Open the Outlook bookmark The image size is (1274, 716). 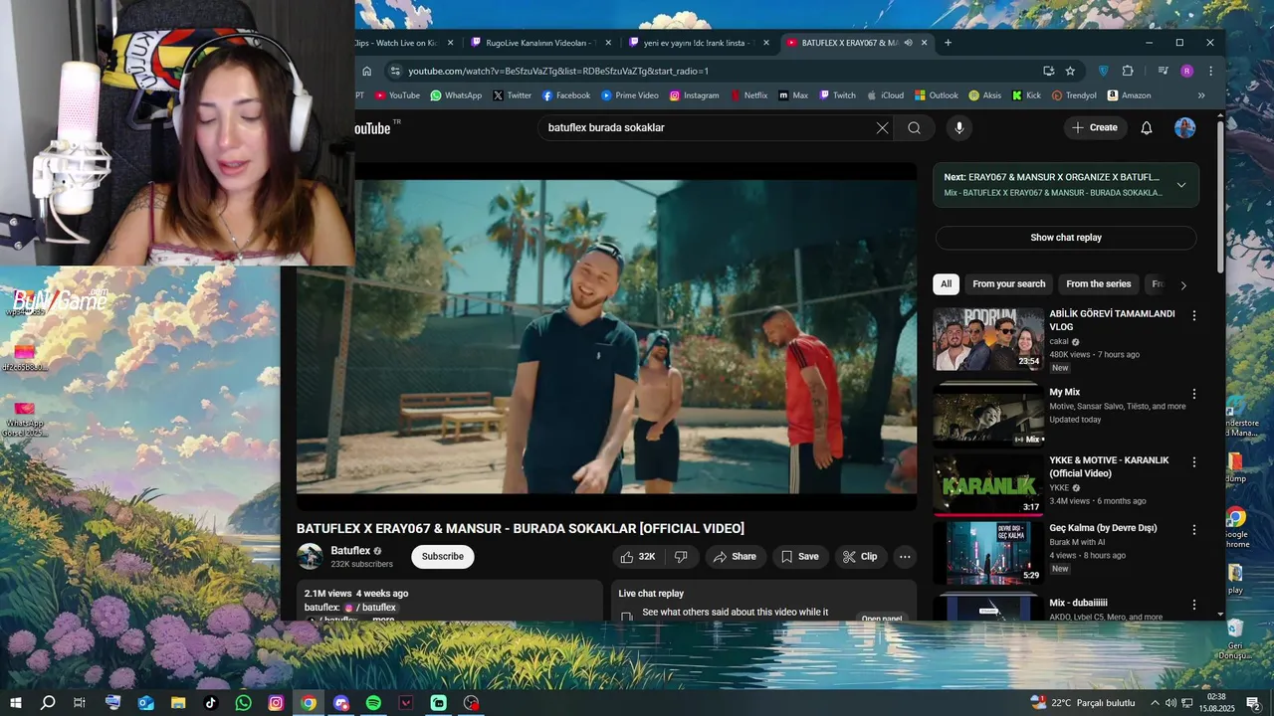click(x=936, y=95)
